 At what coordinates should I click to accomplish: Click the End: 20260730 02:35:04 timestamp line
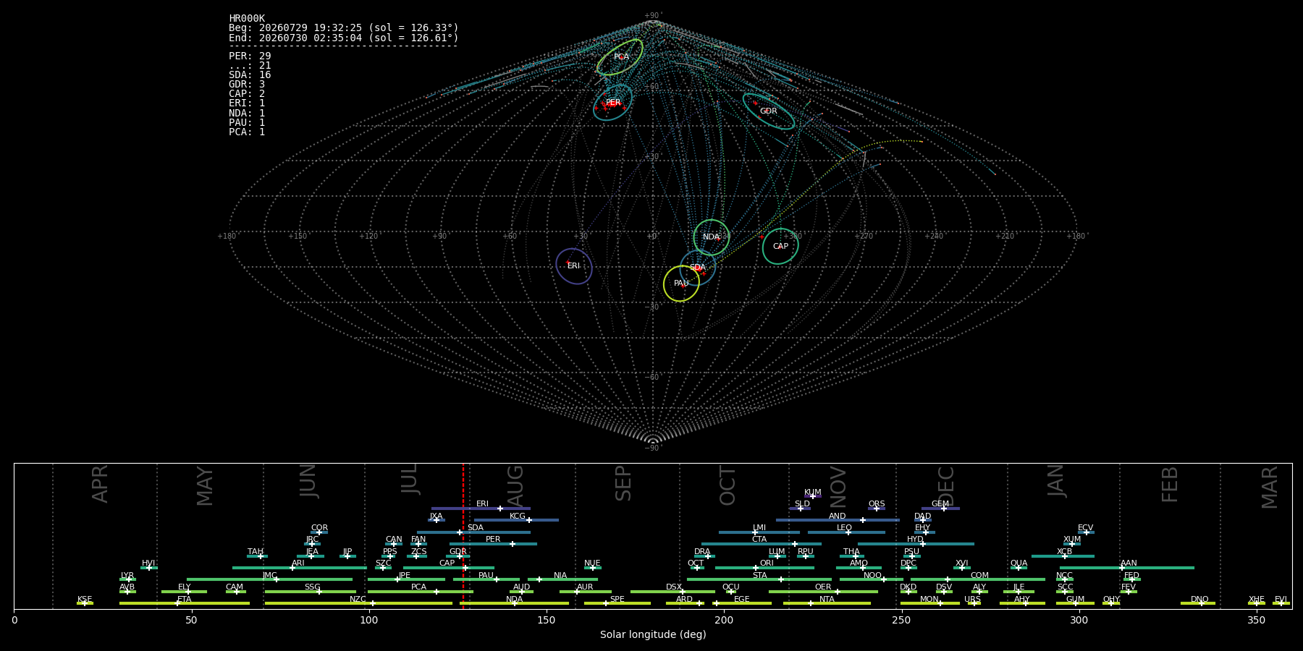pos(344,38)
